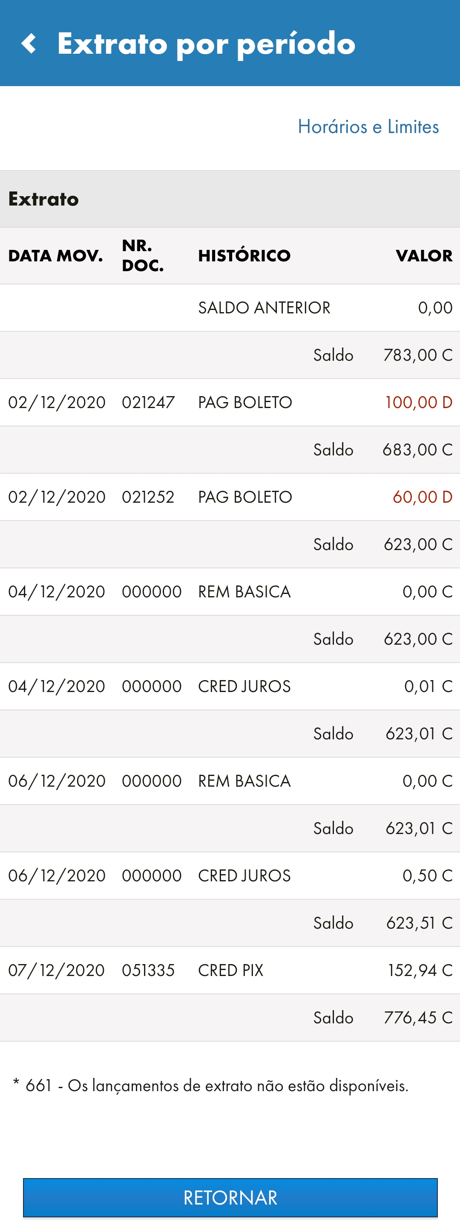Tap the Extrato por período title
The width and height of the screenshot is (460, 1228).
click(206, 44)
